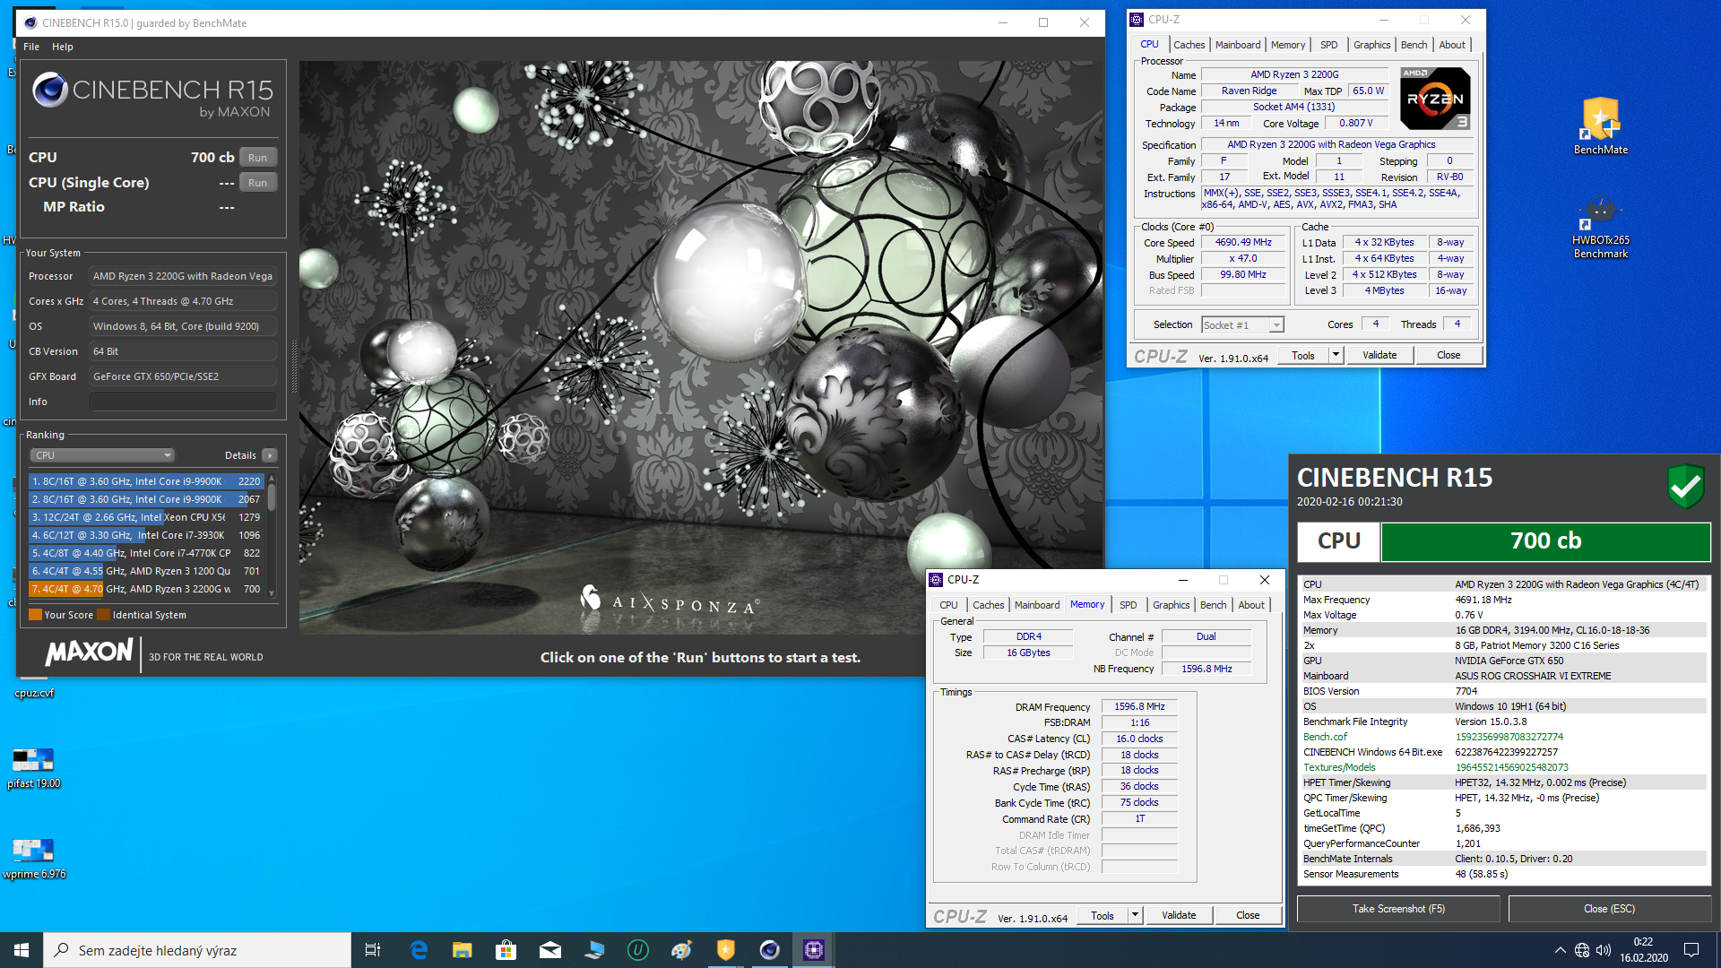1721x968 pixels.
Task: Launch Microsoft Edge from the taskbar
Action: 419,950
